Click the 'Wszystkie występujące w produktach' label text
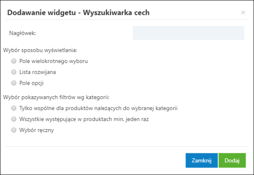 click(x=84, y=119)
